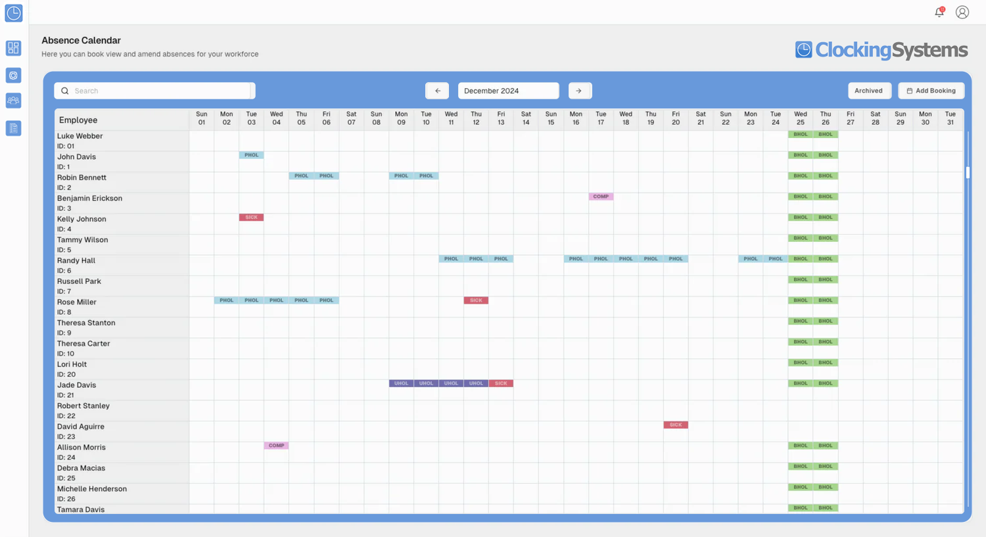Click the Employee column header
The width and height of the screenshot is (986, 537).
pos(78,120)
